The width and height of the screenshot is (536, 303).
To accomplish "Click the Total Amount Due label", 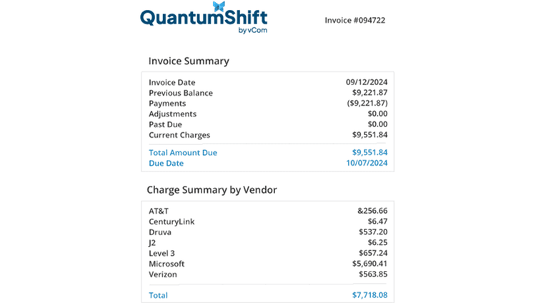I will [183, 152].
